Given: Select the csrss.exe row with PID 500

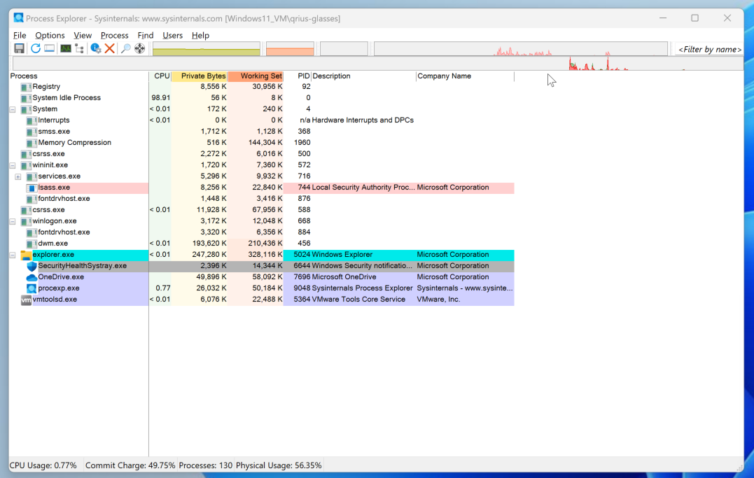Looking at the screenshot, I should pyautogui.click(x=262, y=154).
